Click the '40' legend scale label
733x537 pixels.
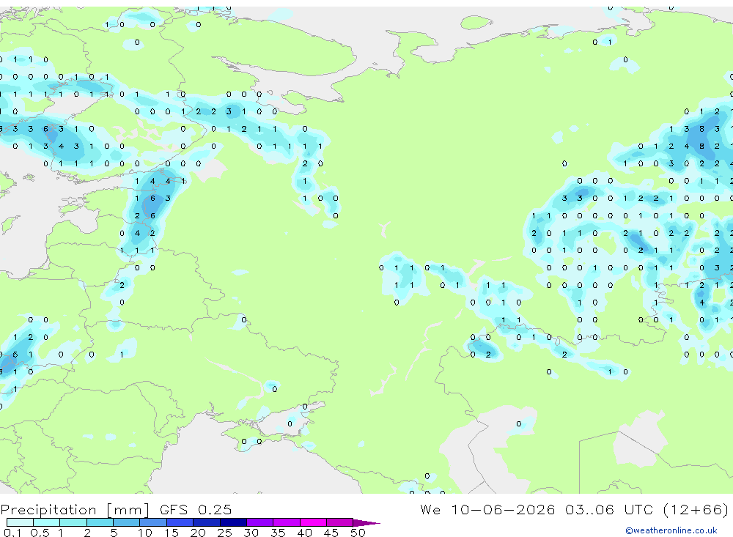[x=304, y=533]
